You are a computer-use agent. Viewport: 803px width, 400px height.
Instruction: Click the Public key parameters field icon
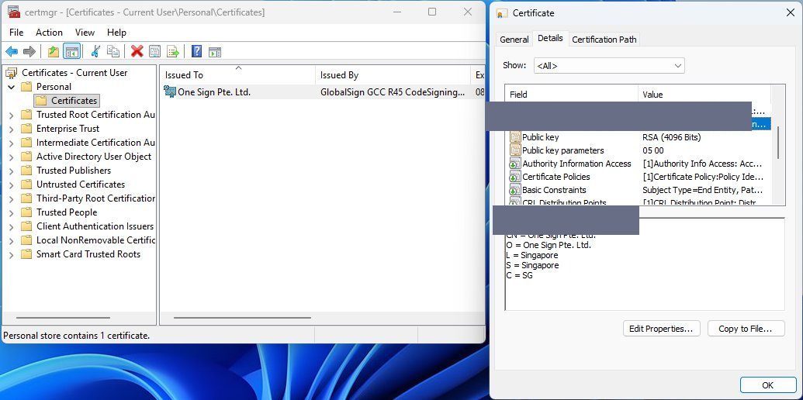click(x=515, y=150)
